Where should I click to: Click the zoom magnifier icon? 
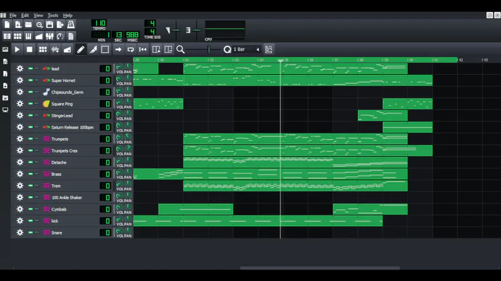(x=180, y=49)
